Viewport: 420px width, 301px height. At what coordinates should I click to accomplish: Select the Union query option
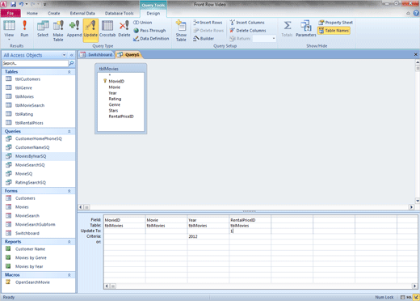[x=143, y=23]
